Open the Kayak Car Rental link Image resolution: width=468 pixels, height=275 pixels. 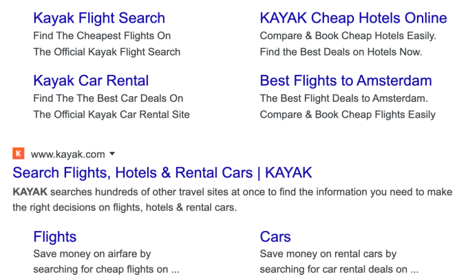(91, 80)
